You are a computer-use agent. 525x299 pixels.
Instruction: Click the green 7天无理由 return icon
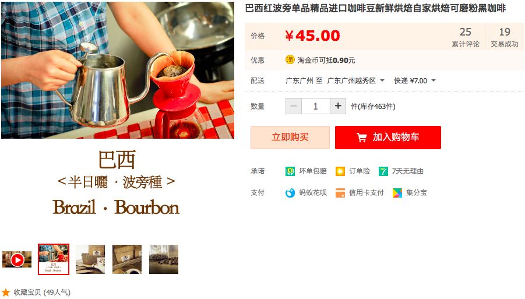[383, 171]
